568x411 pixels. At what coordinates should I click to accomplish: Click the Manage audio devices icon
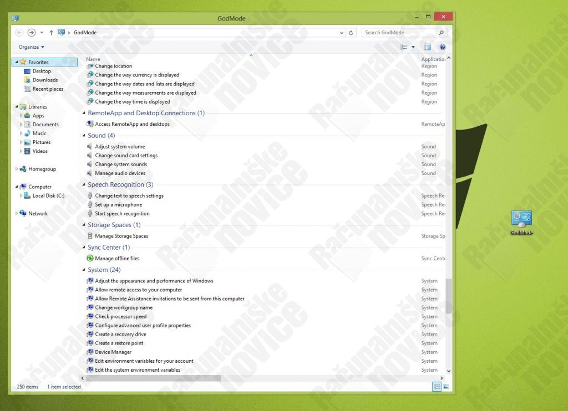(x=90, y=173)
